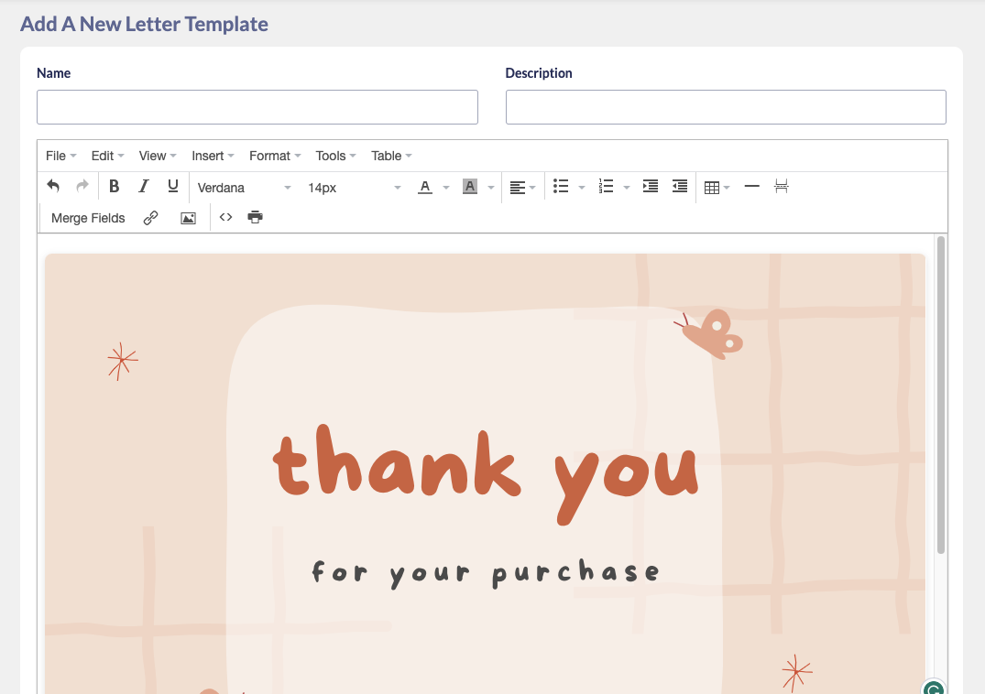Insert a page break
This screenshot has width=985, height=694.
pos(782,187)
